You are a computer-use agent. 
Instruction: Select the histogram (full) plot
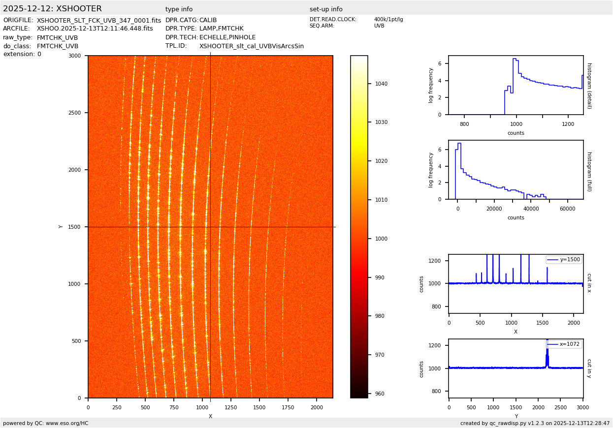tap(516, 170)
